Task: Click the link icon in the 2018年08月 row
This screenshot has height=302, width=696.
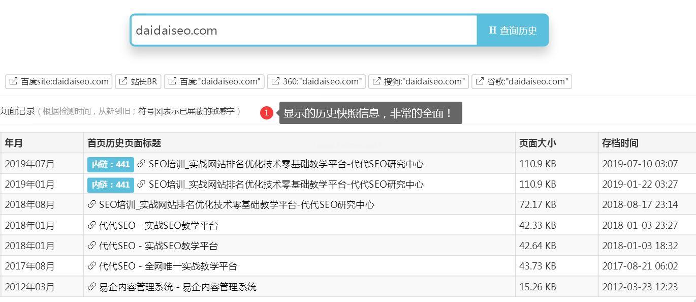Action: [92, 204]
